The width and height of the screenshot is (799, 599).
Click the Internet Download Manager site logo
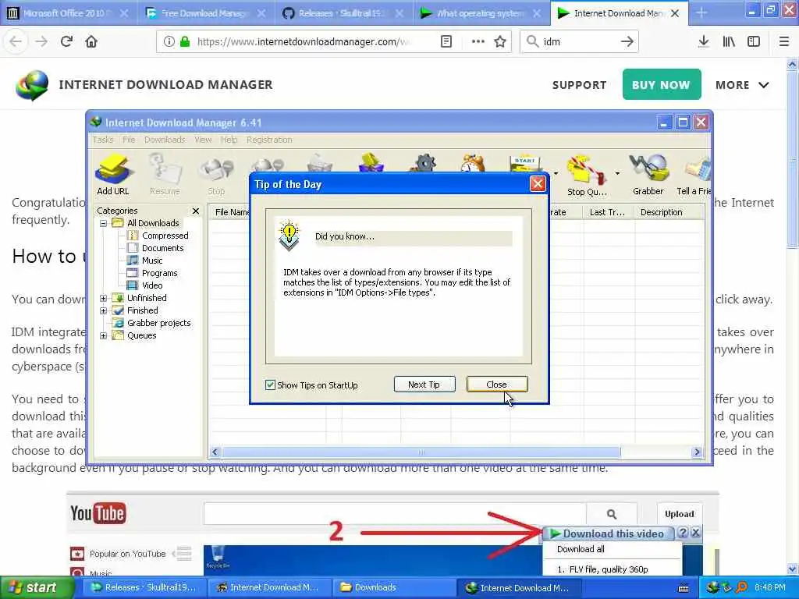[31, 85]
